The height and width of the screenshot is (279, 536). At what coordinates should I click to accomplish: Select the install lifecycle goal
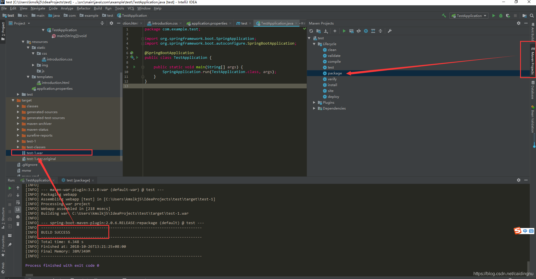(332, 85)
